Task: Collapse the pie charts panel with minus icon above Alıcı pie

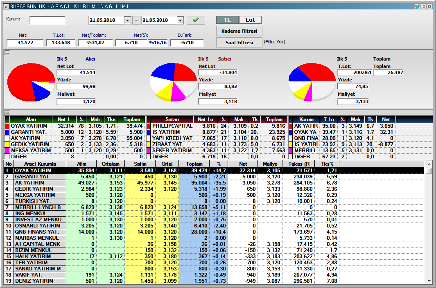Action: [x=7, y=53]
